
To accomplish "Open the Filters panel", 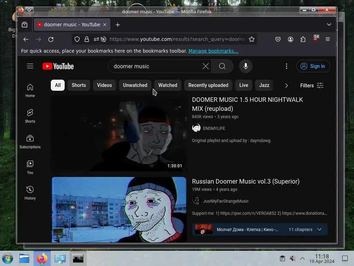I will [x=312, y=86].
